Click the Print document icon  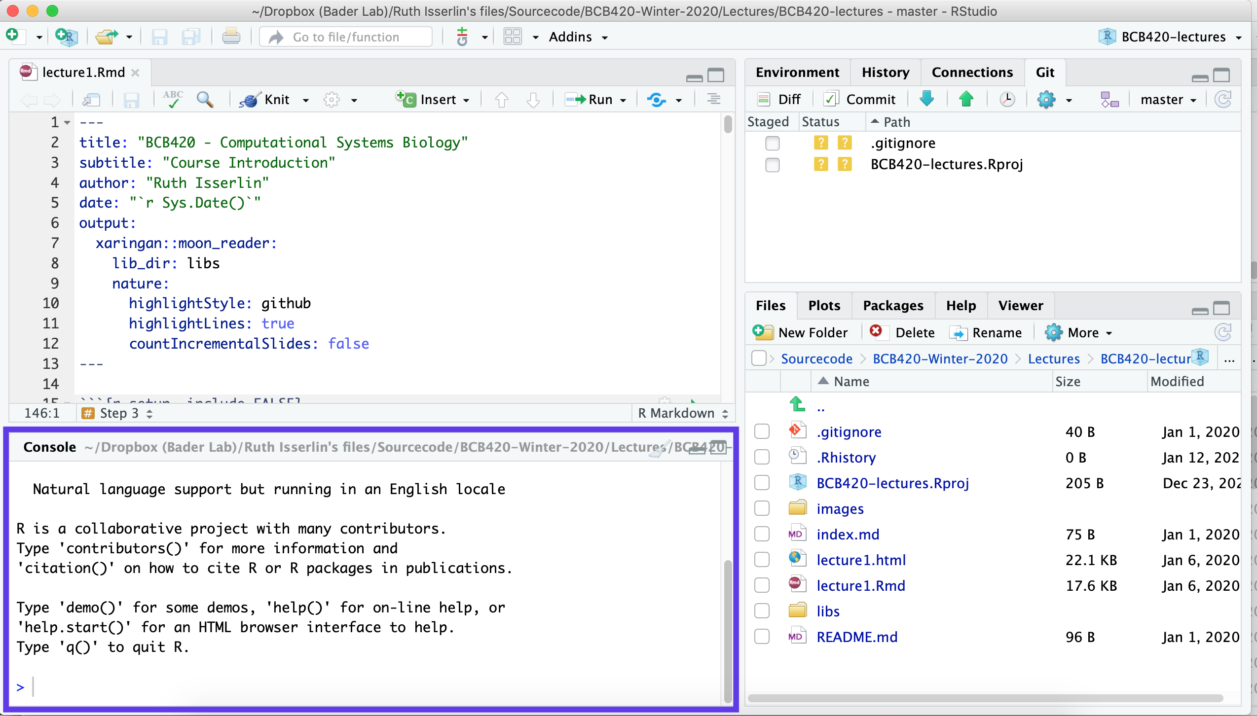tap(231, 36)
